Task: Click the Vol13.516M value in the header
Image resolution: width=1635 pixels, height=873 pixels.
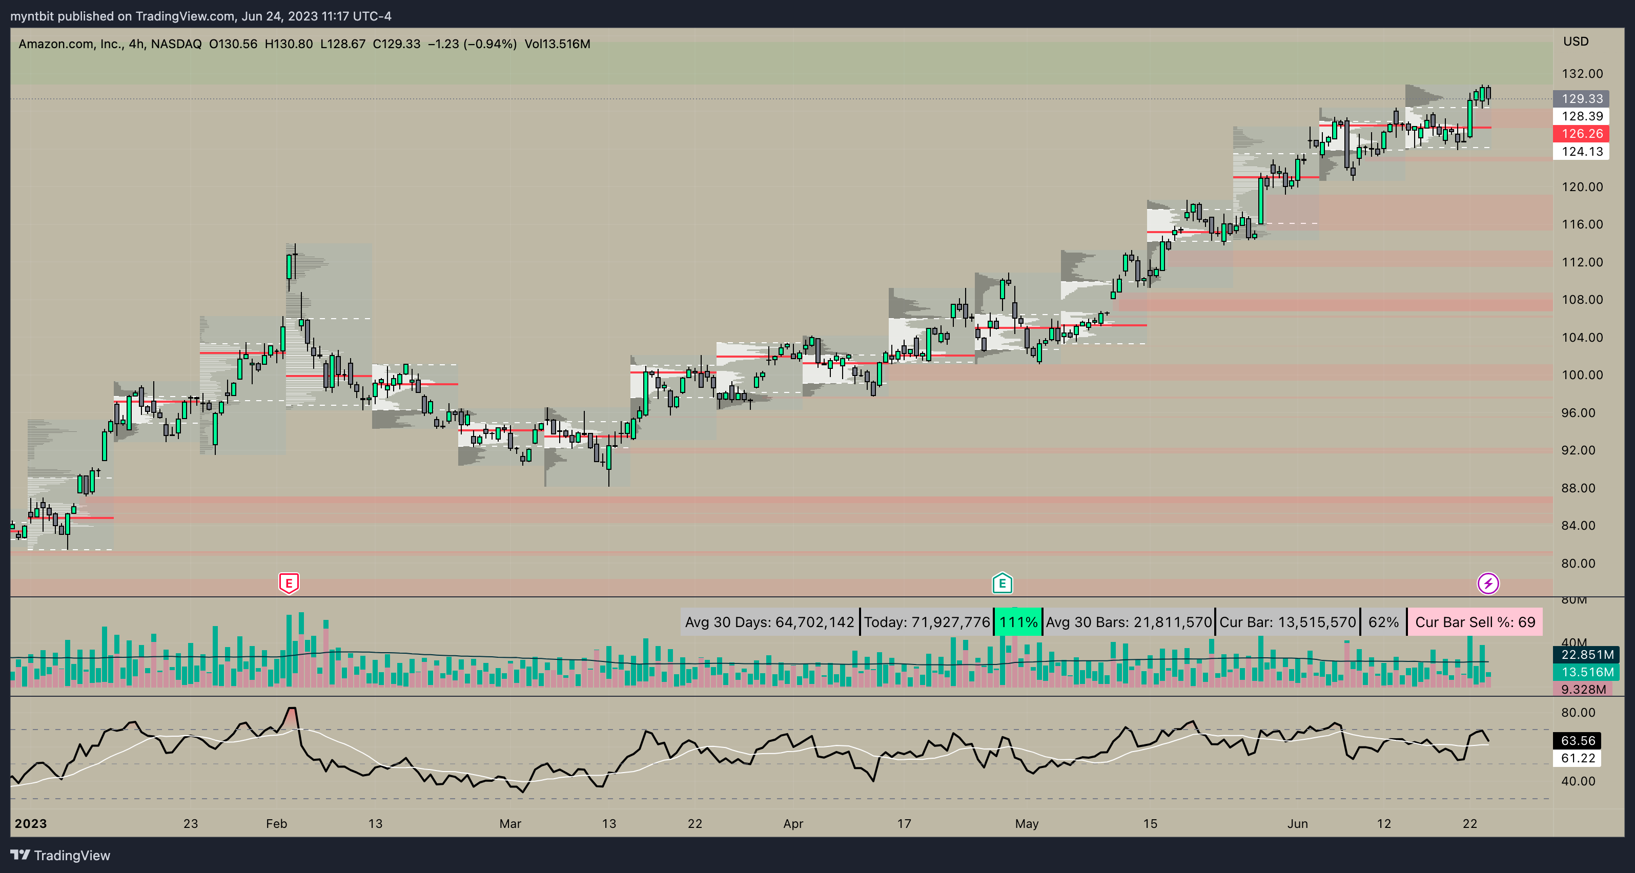Action: 557,44
